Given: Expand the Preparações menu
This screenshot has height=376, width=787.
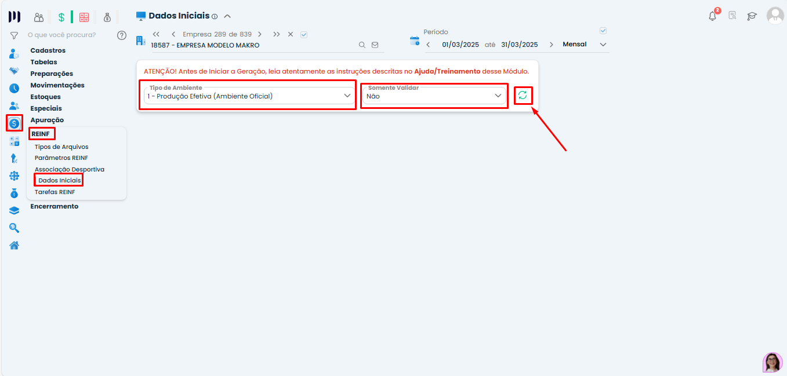Looking at the screenshot, I should coord(52,74).
